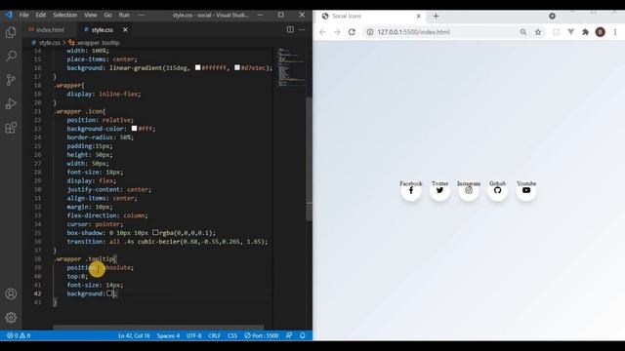Click the rgba color swatch on box-shadow line

tap(155, 232)
